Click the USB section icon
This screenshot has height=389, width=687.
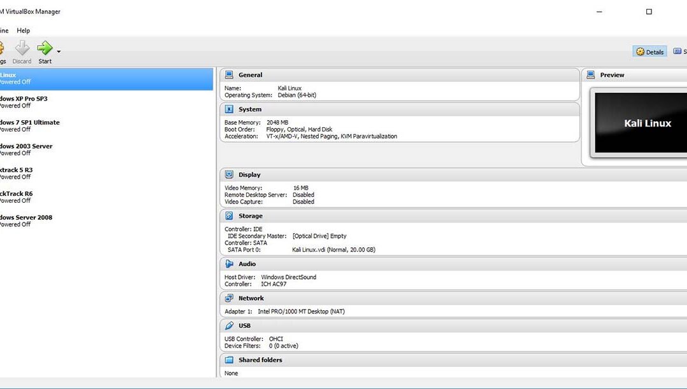(229, 325)
